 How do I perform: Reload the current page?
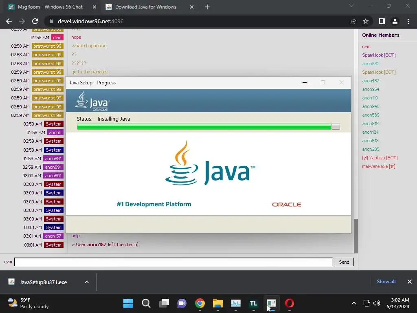coord(35,21)
